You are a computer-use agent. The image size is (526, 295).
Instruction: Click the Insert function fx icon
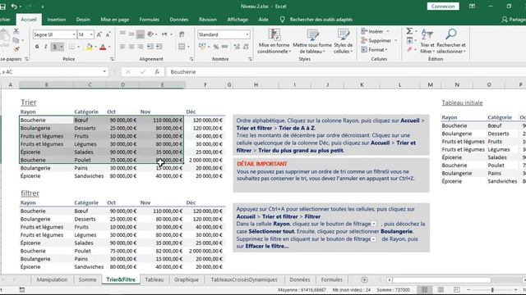click(x=157, y=72)
